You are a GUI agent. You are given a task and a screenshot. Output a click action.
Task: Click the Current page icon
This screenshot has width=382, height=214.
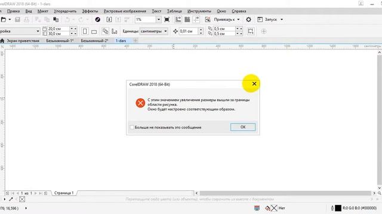coord(114,32)
